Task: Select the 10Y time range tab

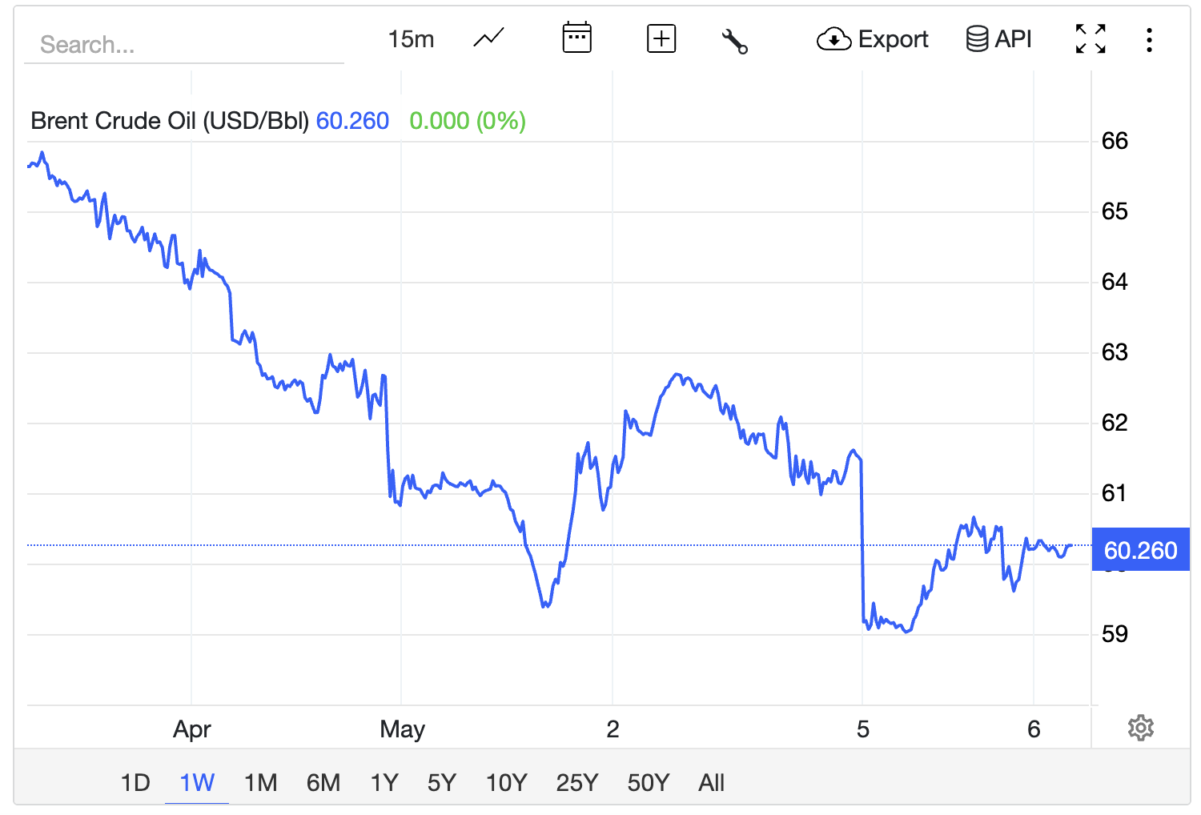Action: point(507,782)
